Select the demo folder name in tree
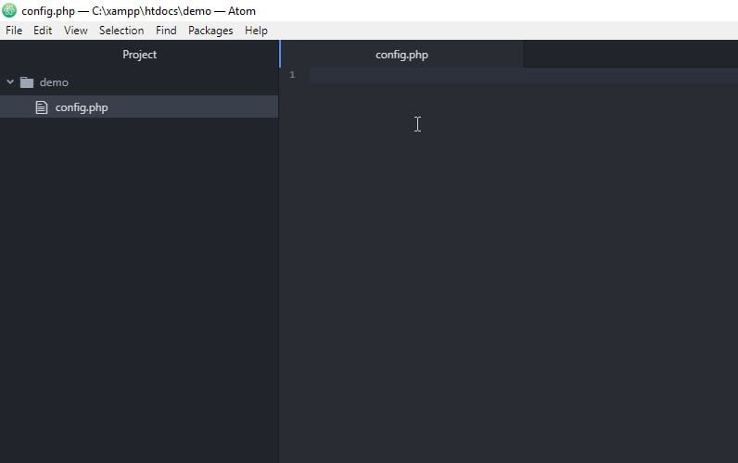 coord(54,82)
